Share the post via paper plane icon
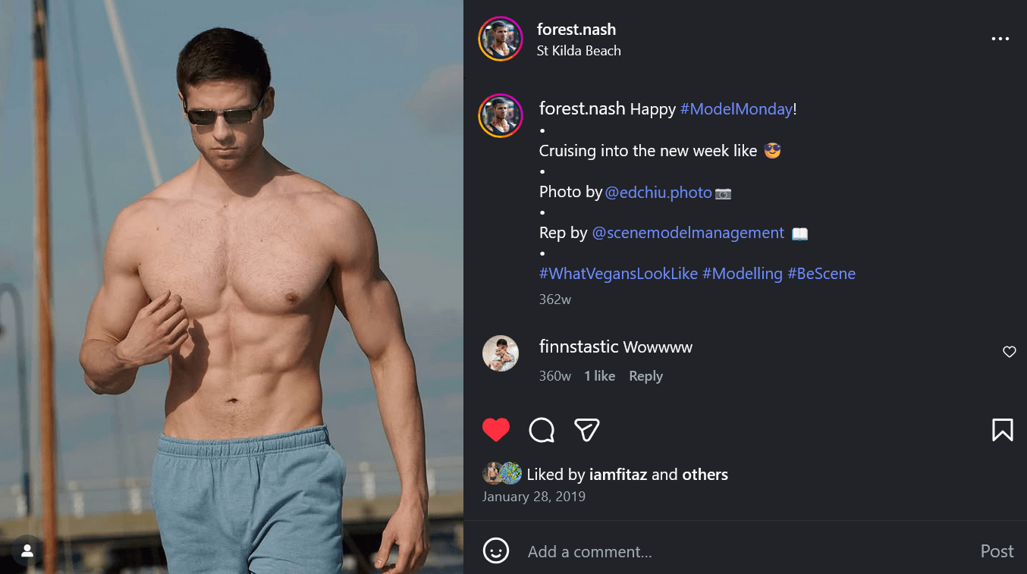 coord(586,430)
